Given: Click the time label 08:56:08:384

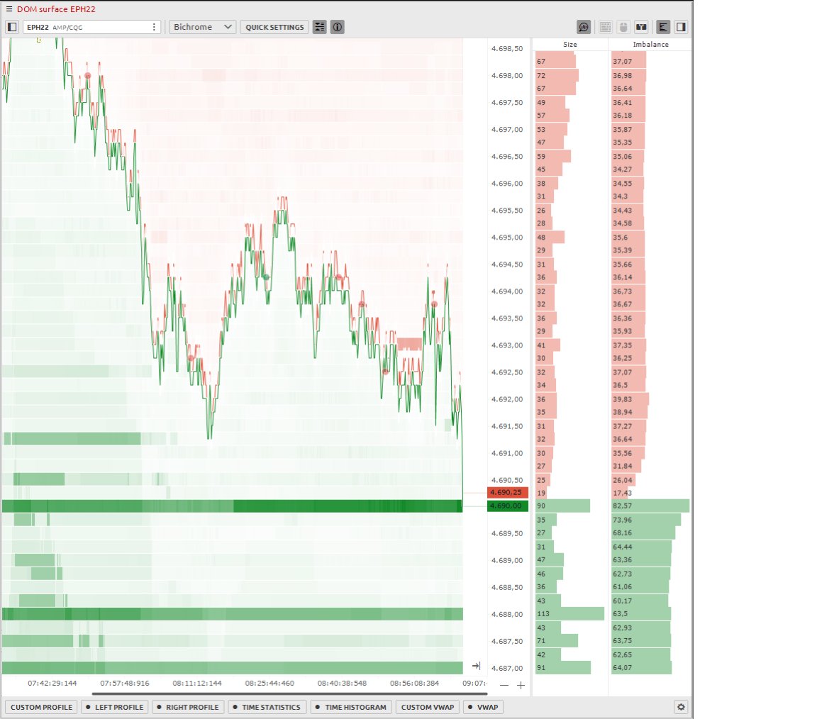Looking at the screenshot, I should point(414,683).
